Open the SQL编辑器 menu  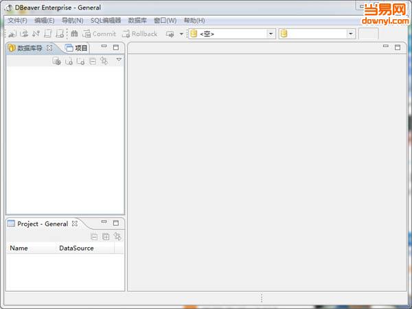[x=105, y=21]
